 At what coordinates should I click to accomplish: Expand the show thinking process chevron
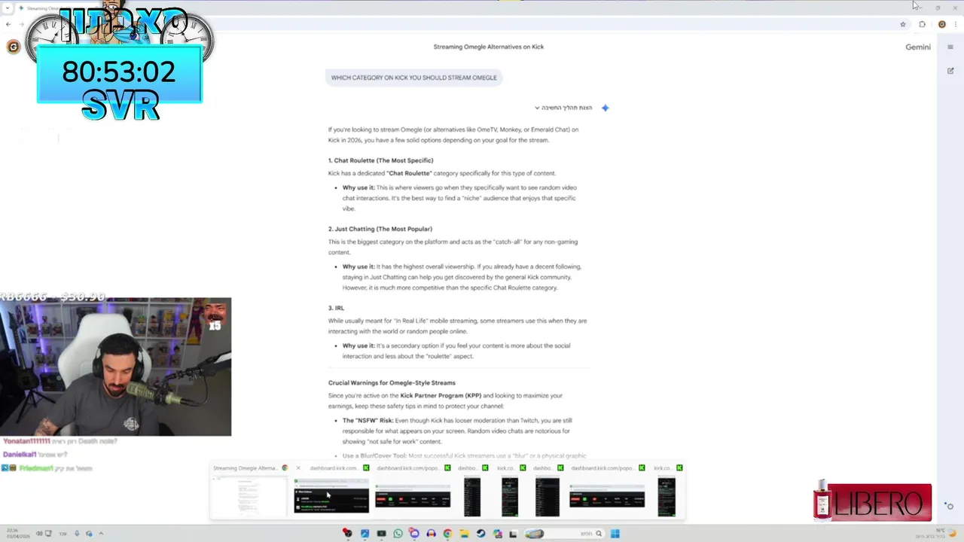[537, 108]
